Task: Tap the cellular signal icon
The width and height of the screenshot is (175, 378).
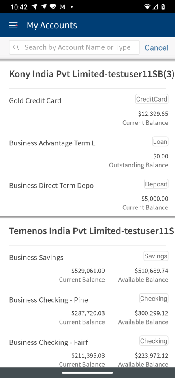Action: pyautogui.click(x=156, y=7)
